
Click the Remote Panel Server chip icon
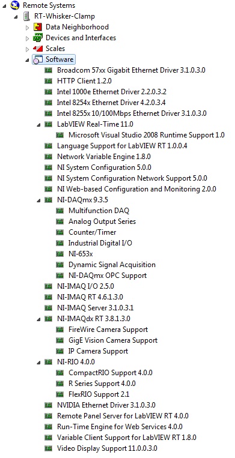click(x=49, y=416)
